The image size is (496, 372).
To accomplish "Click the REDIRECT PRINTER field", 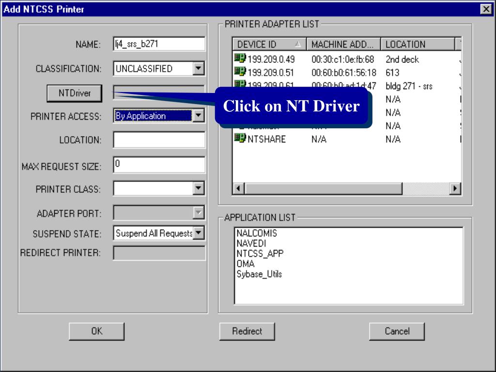I will point(159,253).
